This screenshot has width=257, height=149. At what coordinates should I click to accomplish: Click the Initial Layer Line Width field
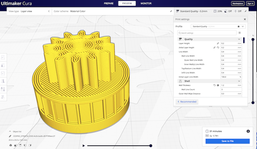pos(231,77)
